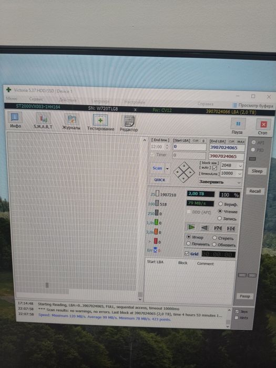Click the Passp button
Image resolution: width=276 pixels, height=368 pixels.
[x=245, y=296]
